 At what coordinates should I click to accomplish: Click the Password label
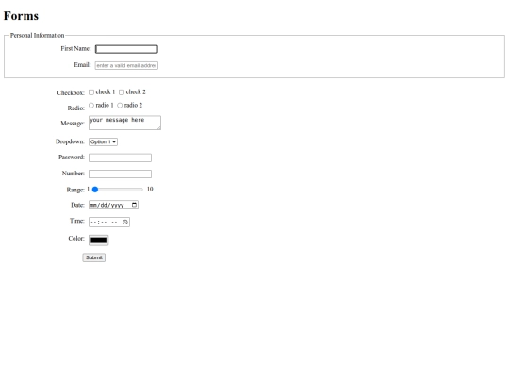(72, 157)
